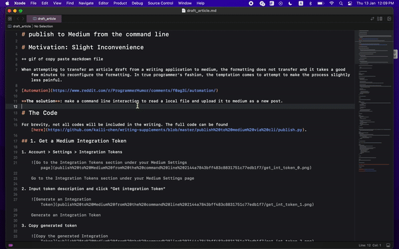Click the battery status icon
This screenshot has height=249, width=399.
tap(321, 3)
